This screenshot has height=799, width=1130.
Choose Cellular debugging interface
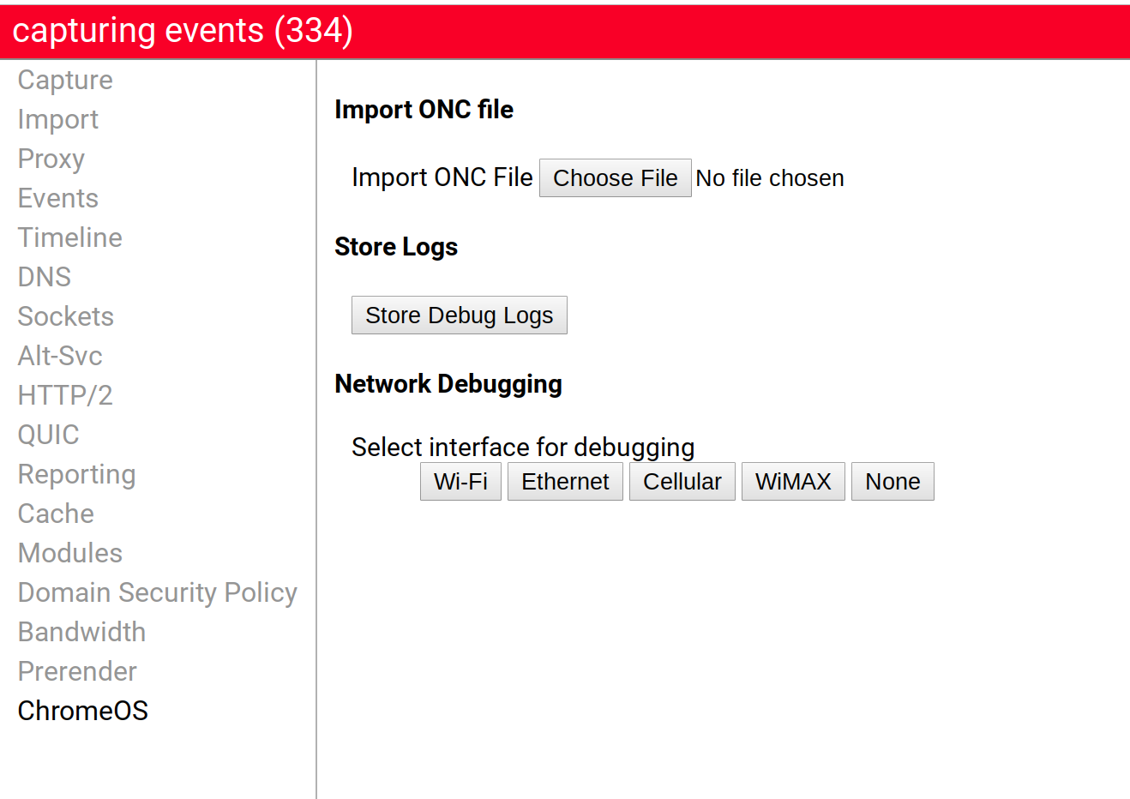[682, 481]
